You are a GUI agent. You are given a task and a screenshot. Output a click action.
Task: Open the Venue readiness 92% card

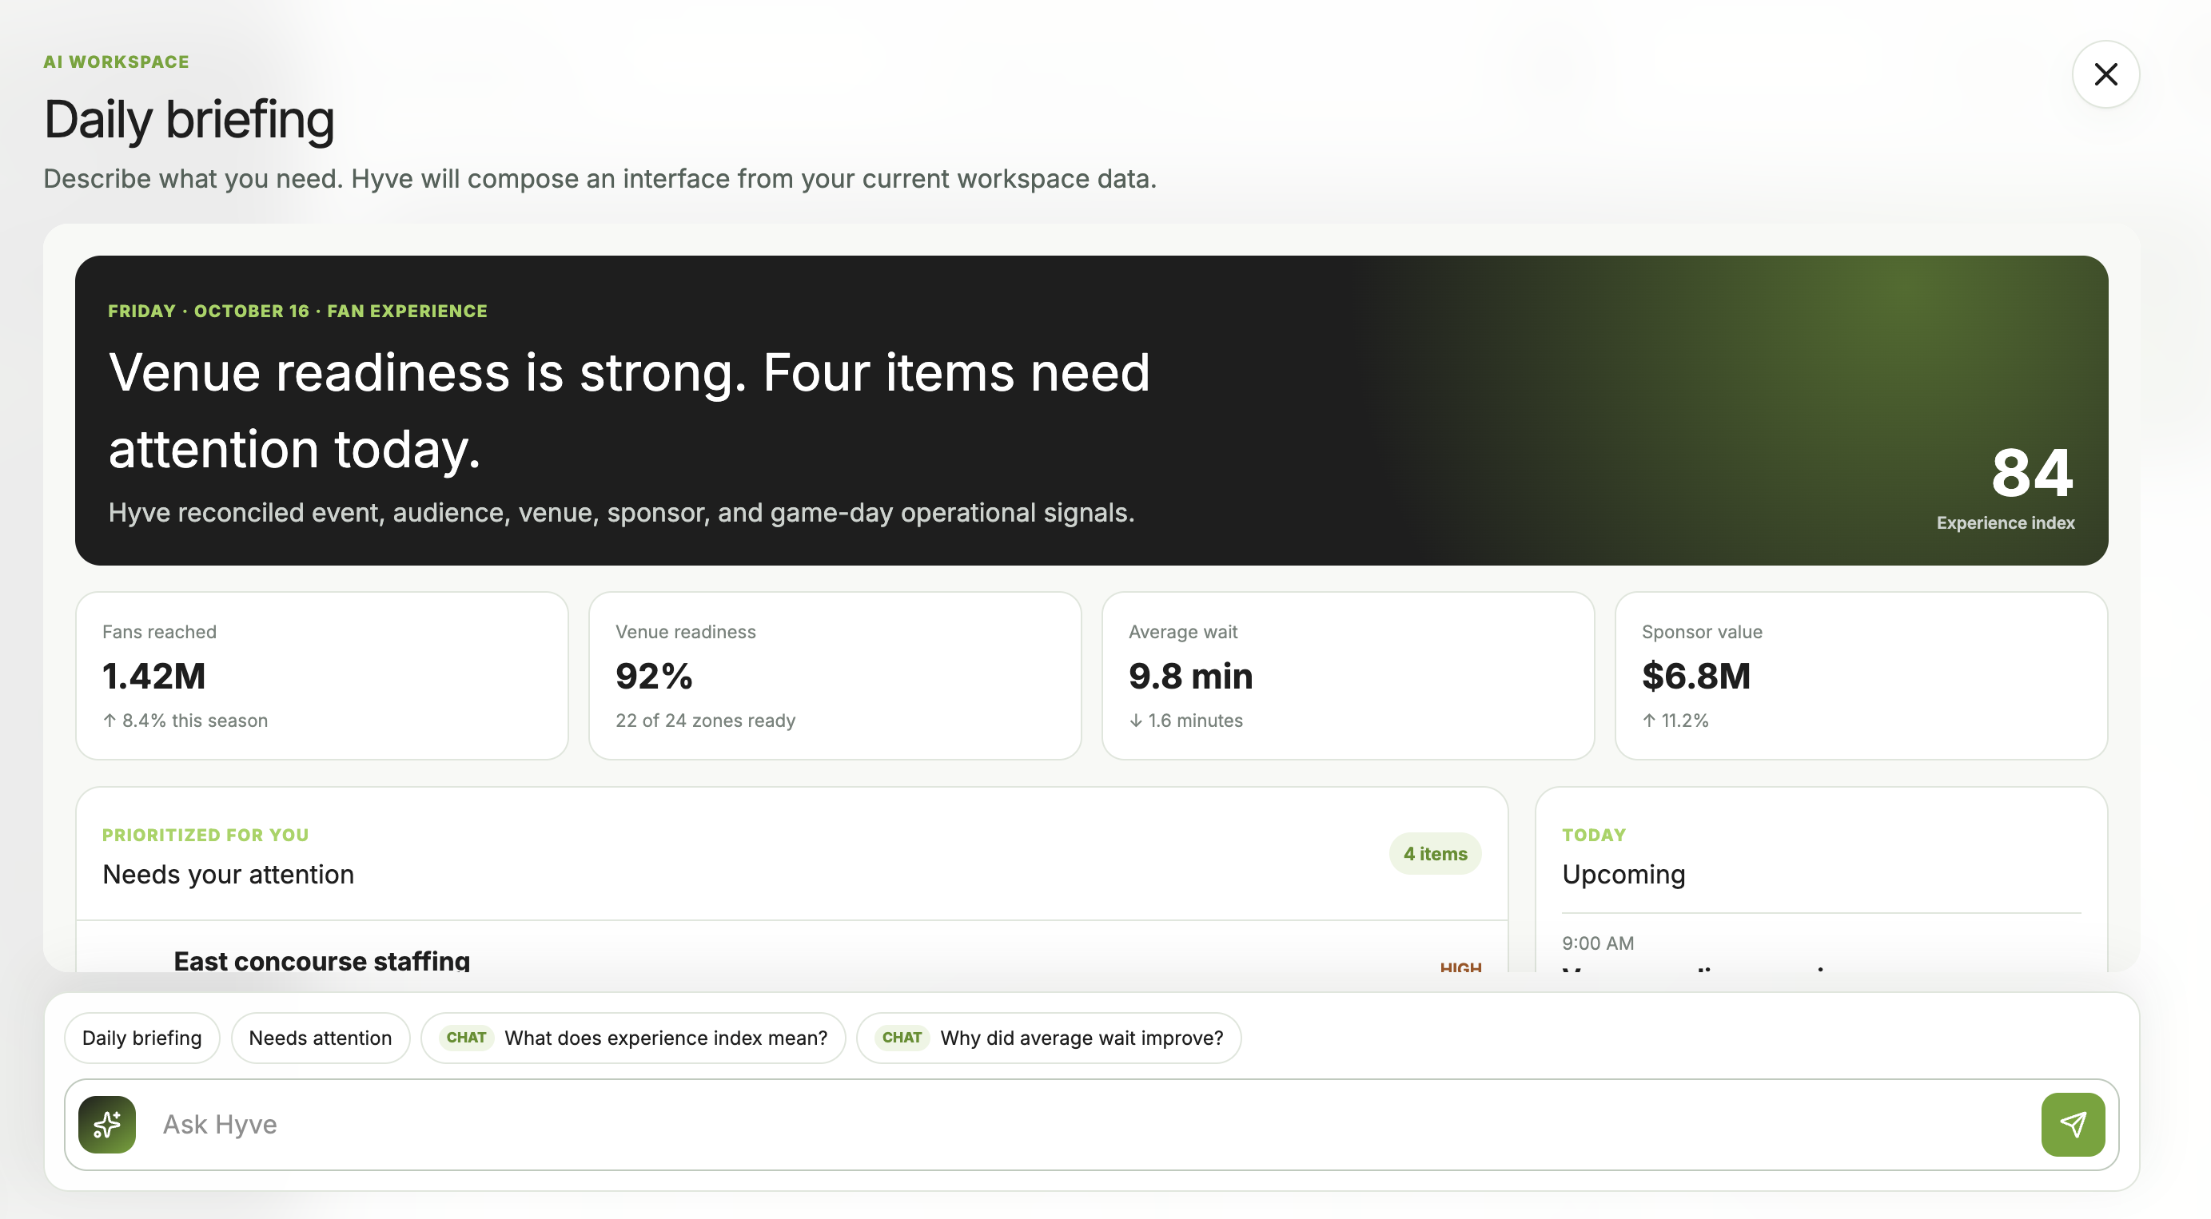pyautogui.click(x=835, y=675)
